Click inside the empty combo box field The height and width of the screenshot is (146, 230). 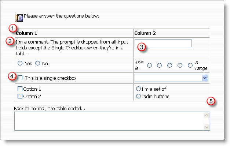[168, 78]
